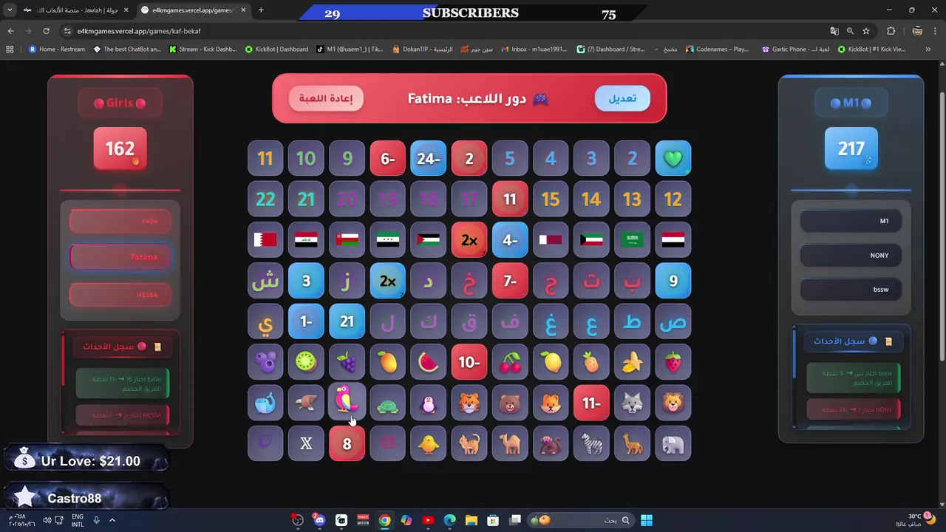The height and width of the screenshot is (532, 946).
Task: Pick the turtle tile
Action: pyautogui.click(x=388, y=403)
